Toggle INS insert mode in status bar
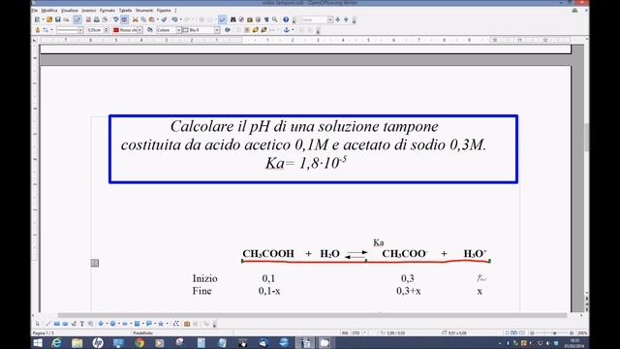This screenshot has height=349, width=620. coord(345,333)
